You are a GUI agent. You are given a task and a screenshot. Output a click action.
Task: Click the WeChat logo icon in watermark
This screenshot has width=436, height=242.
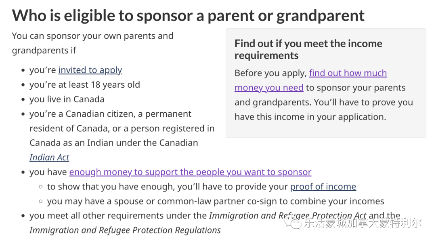tap(293, 223)
